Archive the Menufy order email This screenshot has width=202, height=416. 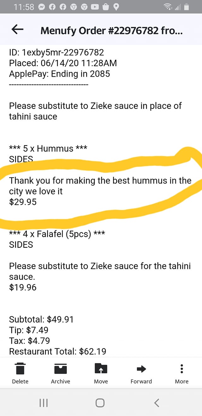(x=61, y=373)
